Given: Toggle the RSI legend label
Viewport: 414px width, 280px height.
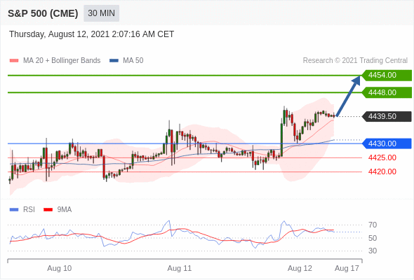Looking at the screenshot, I should coord(29,210).
